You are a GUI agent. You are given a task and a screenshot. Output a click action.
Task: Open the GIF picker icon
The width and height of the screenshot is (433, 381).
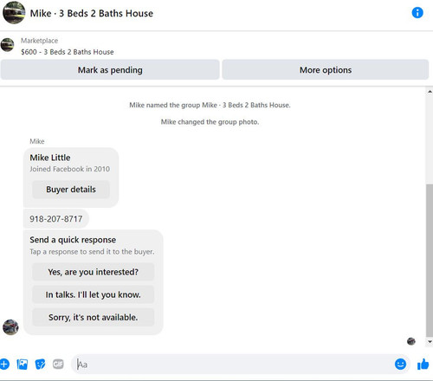(x=58, y=364)
